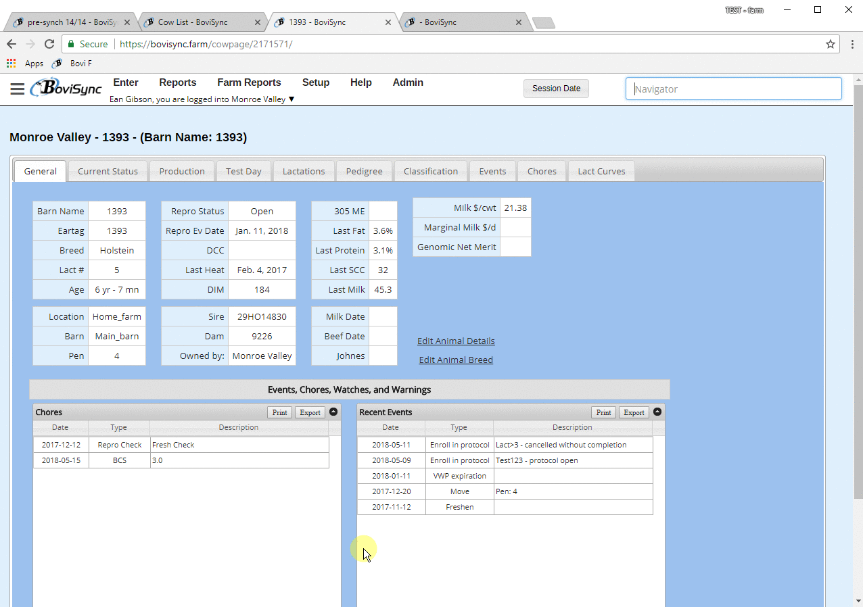
Task: Close the Cow List browser tab
Action: [x=258, y=22]
